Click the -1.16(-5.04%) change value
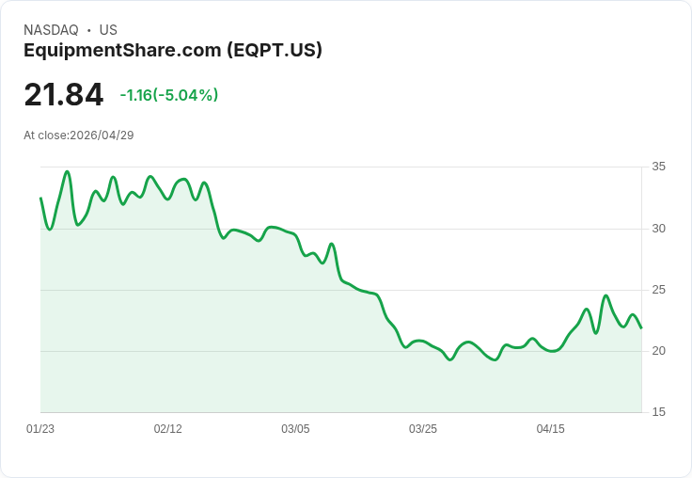The image size is (692, 478). point(169,95)
